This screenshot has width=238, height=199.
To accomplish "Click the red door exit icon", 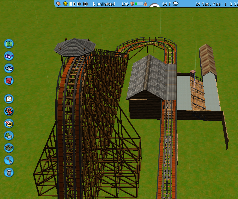I will pos(9,80).
